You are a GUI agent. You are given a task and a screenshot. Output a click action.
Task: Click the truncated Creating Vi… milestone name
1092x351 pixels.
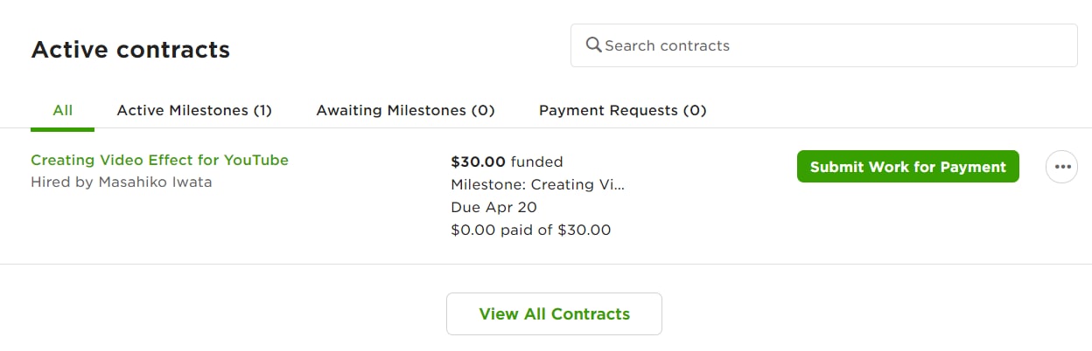click(x=578, y=185)
